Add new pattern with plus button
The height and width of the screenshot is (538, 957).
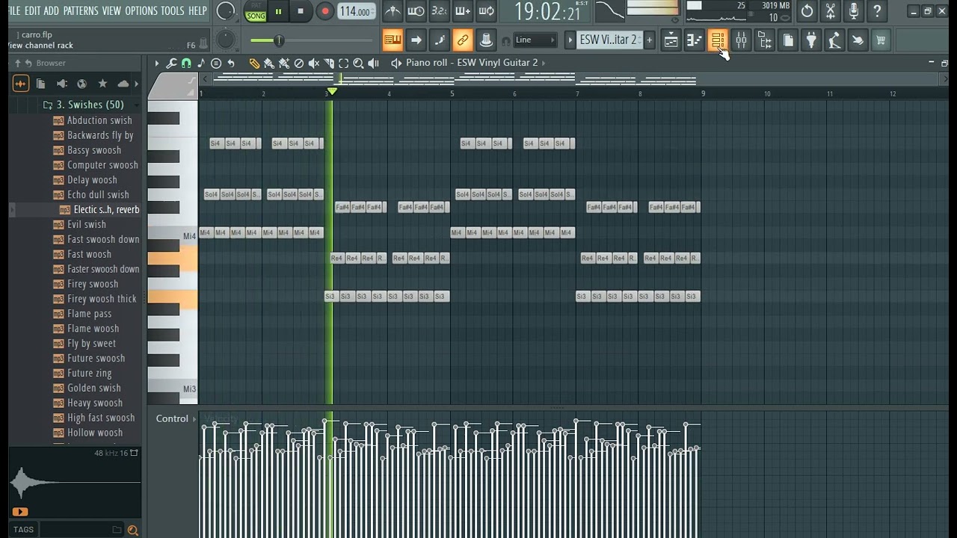[x=649, y=40]
